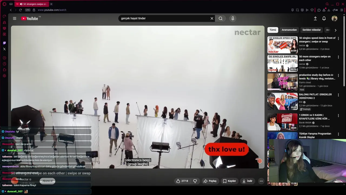This screenshot has height=195, width=346.
Task: Select the 'Tümü' filter chip
Action: [273, 30]
